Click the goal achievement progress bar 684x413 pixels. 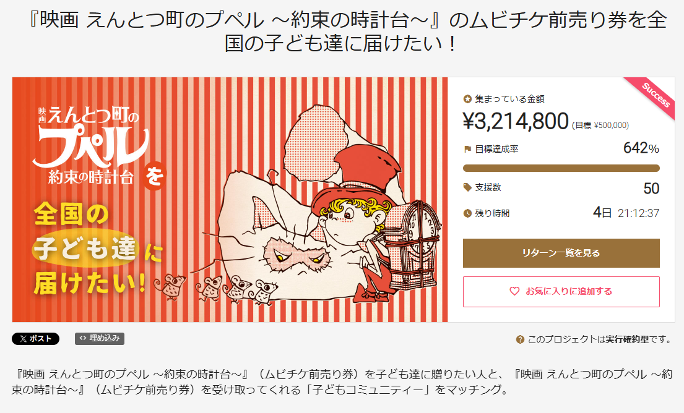click(x=561, y=168)
